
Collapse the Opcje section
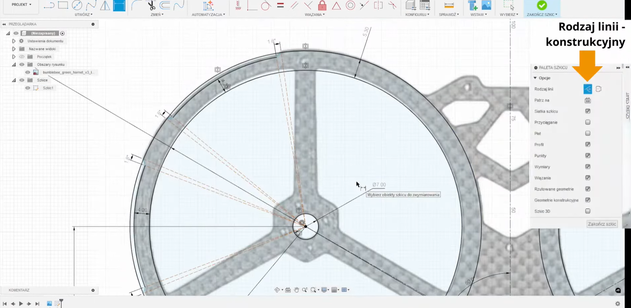(535, 78)
